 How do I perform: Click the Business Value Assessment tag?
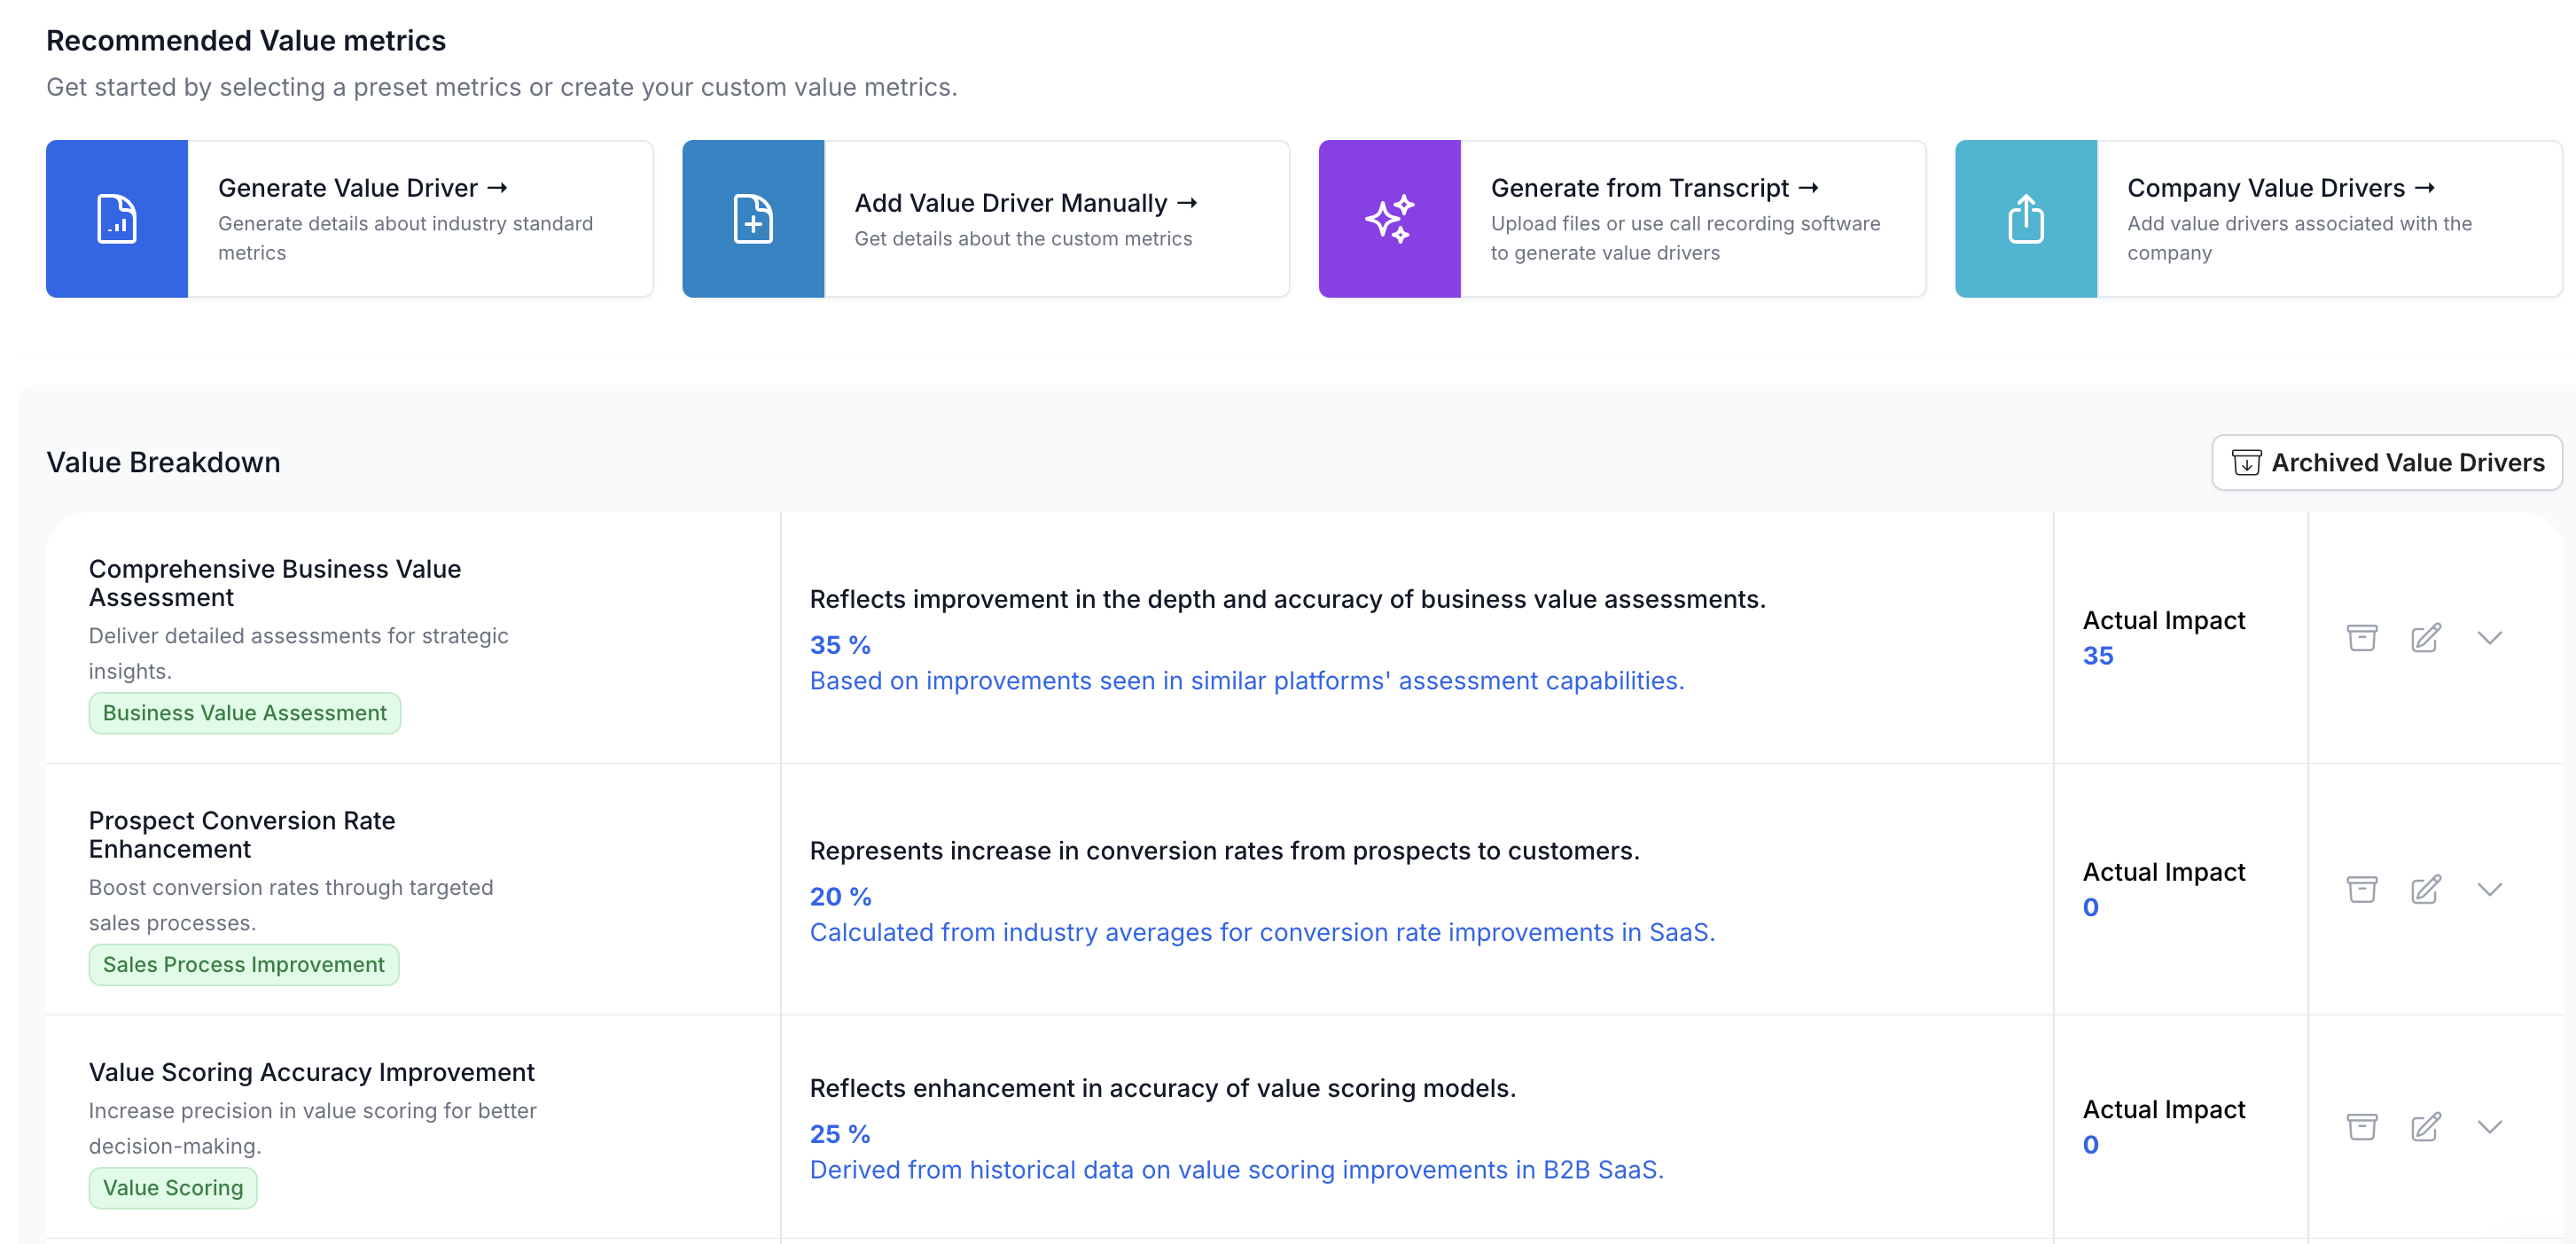pyautogui.click(x=244, y=712)
